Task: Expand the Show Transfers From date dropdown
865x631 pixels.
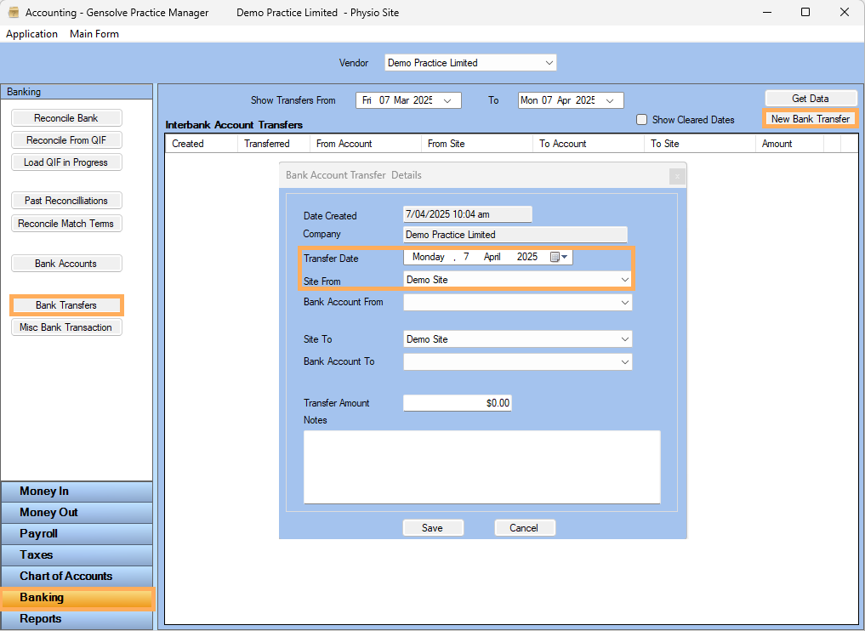Action: (447, 100)
